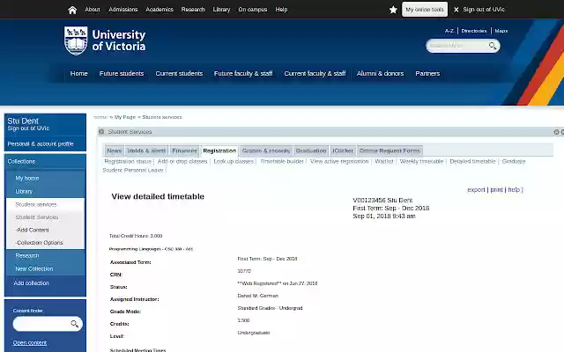Click the help link beside print
This screenshot has height=352, width=564.
pyautogui.click(x=514, y=190)
